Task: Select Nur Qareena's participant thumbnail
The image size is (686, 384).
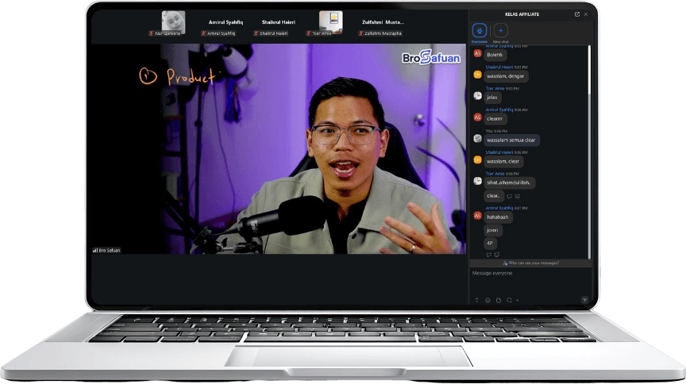Action: 173,23
